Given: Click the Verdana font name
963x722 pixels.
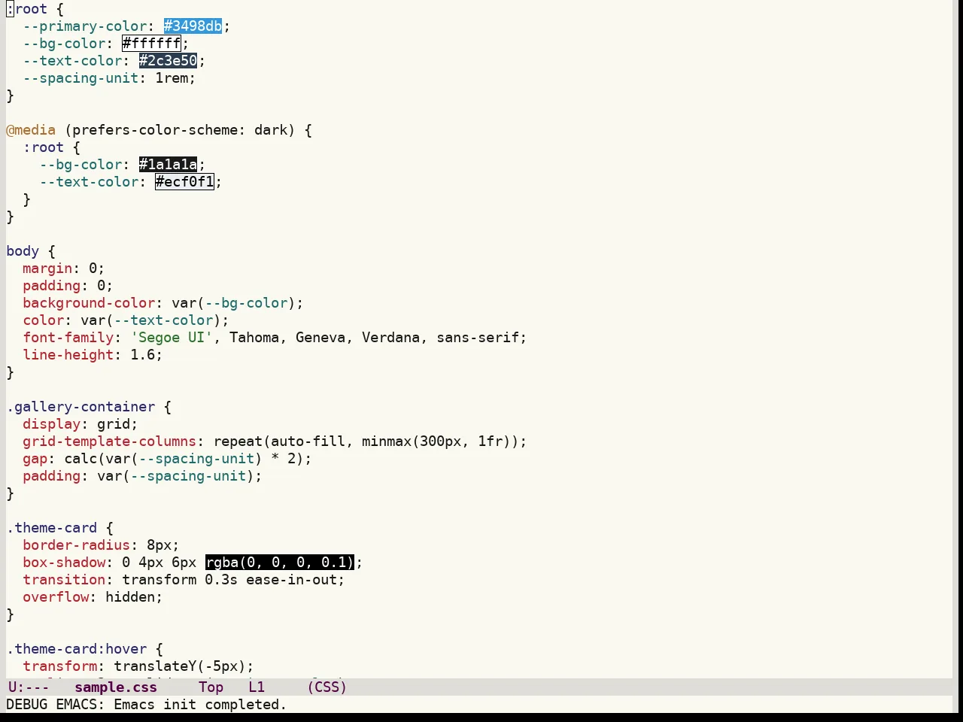Looking at the screenshot, I should (x=390, y=338).
